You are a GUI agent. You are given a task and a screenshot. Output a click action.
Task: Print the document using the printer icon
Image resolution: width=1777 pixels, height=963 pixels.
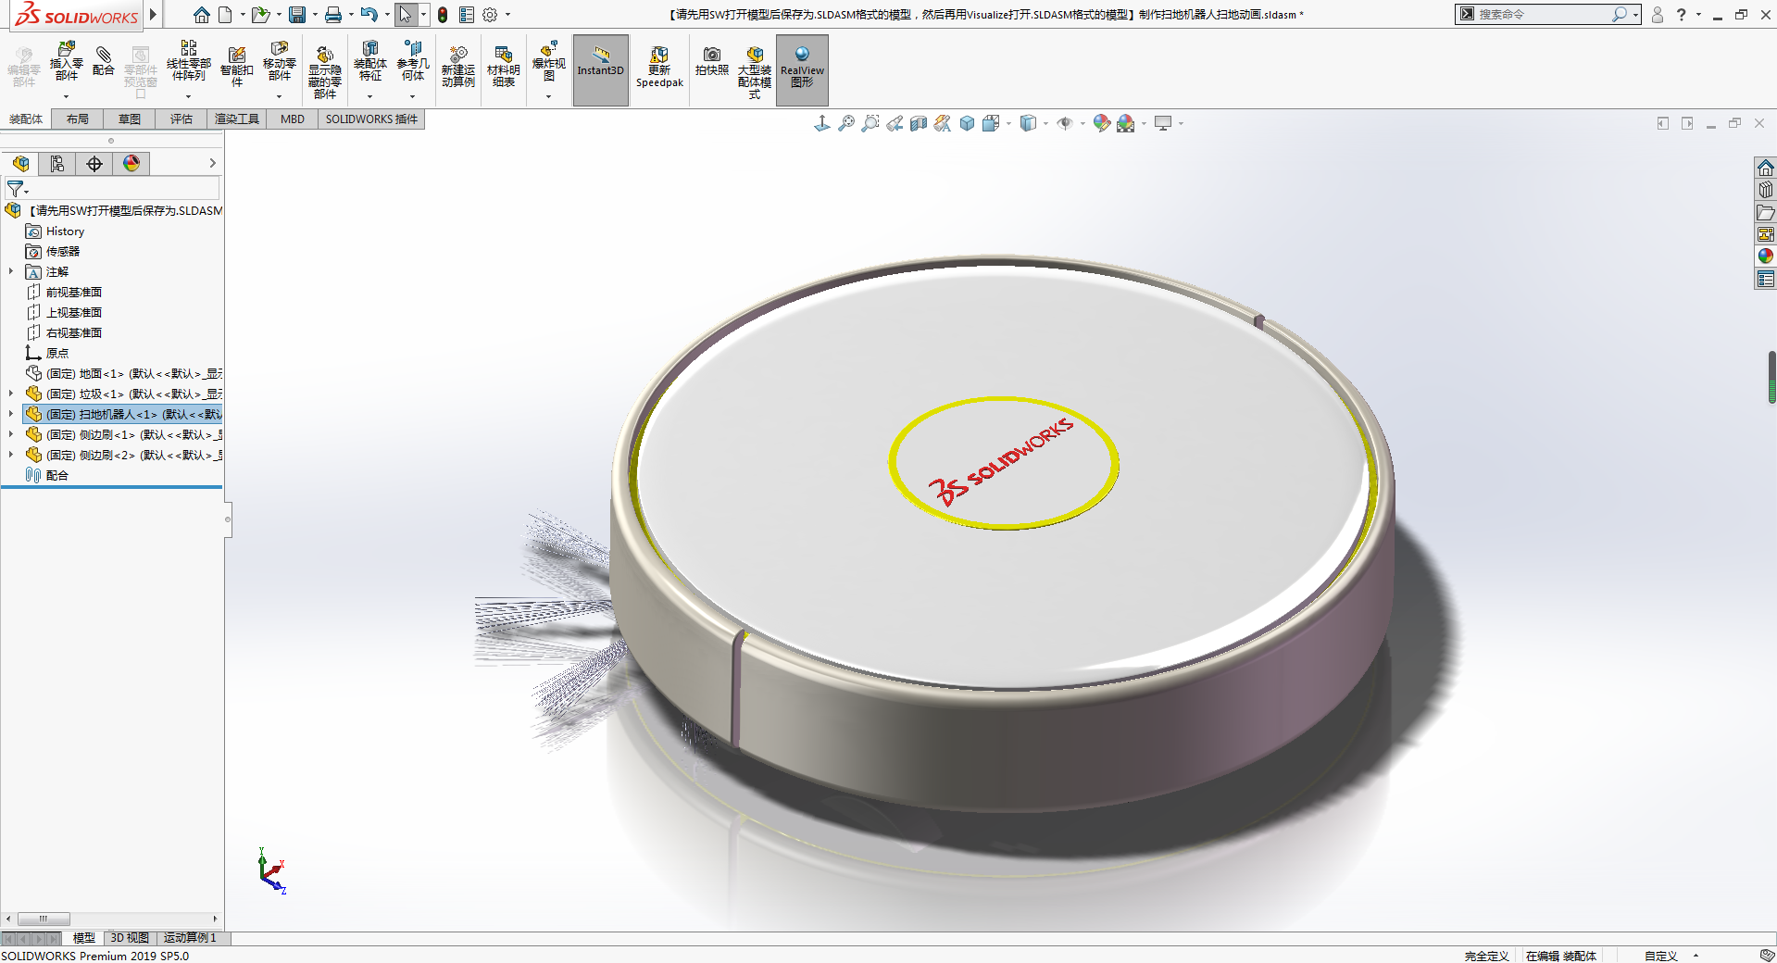[333, 15]
